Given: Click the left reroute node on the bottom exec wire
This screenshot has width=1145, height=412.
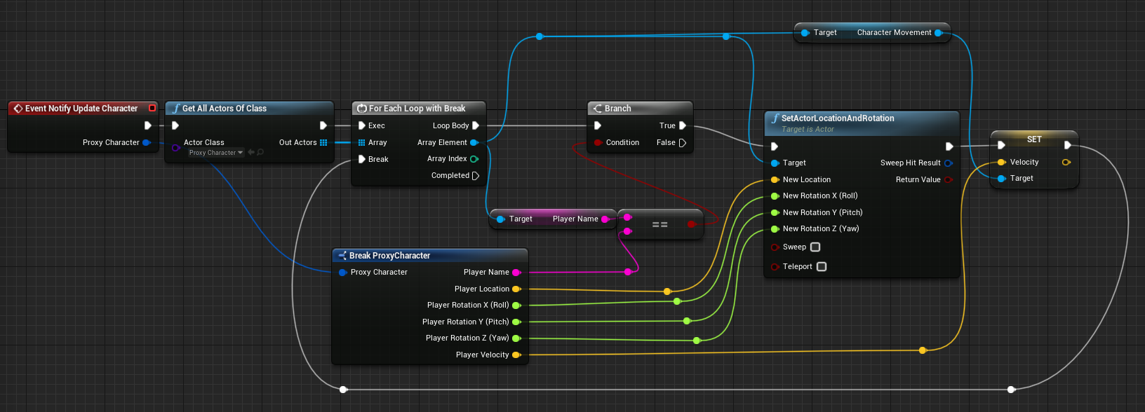Looking at the screenshot, I should pos(343,389).
